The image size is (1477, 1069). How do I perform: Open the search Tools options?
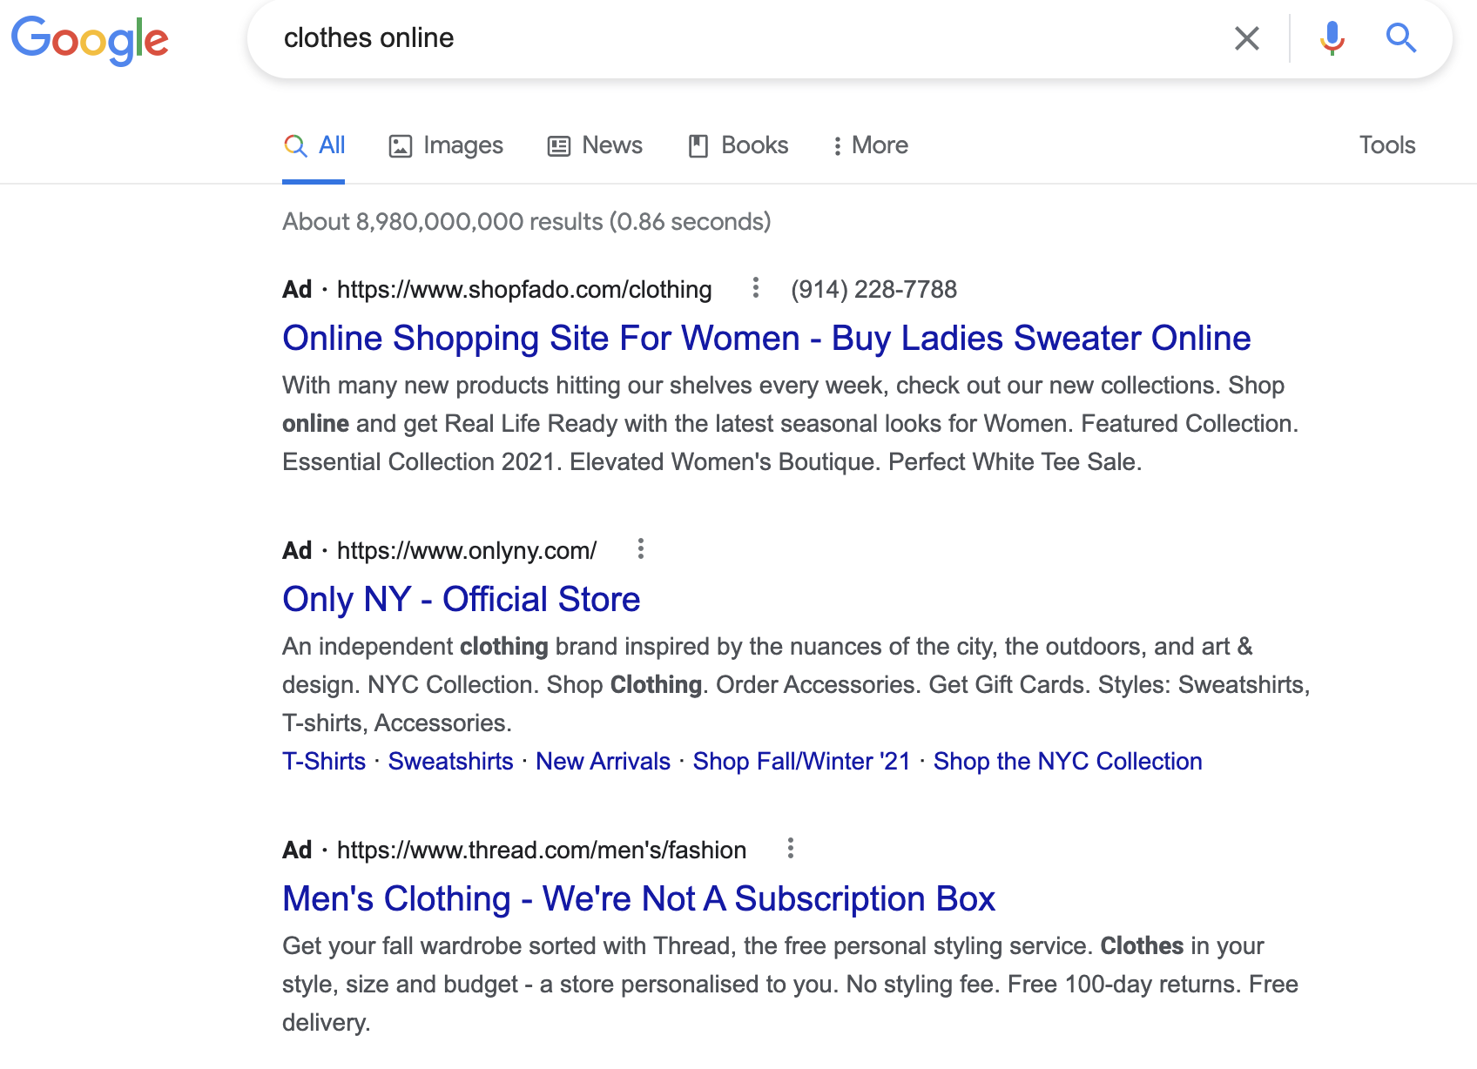[x=1387, y=145]
